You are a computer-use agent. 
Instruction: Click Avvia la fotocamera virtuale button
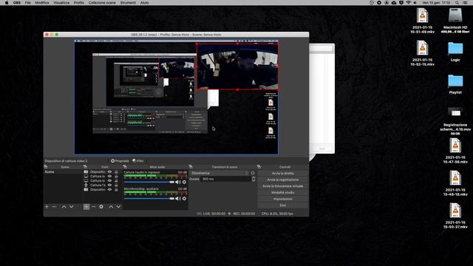(x=282, y=186)
